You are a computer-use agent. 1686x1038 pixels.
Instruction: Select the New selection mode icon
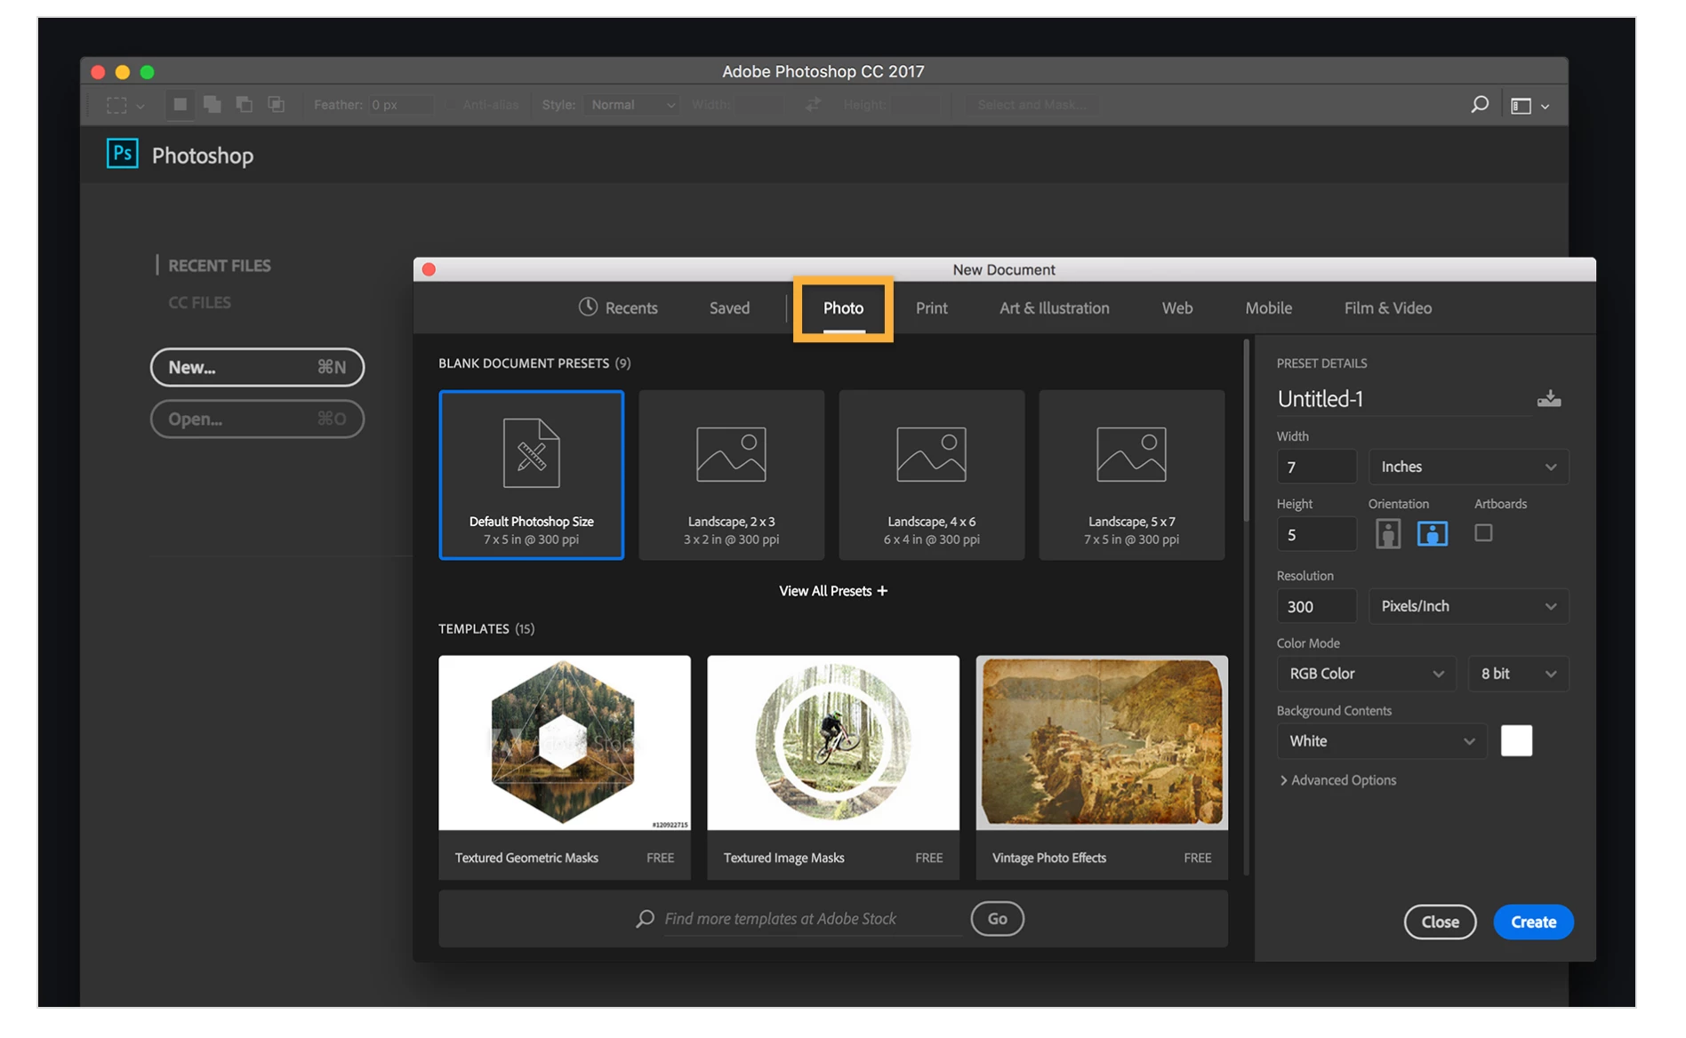[x=180, y=105]
